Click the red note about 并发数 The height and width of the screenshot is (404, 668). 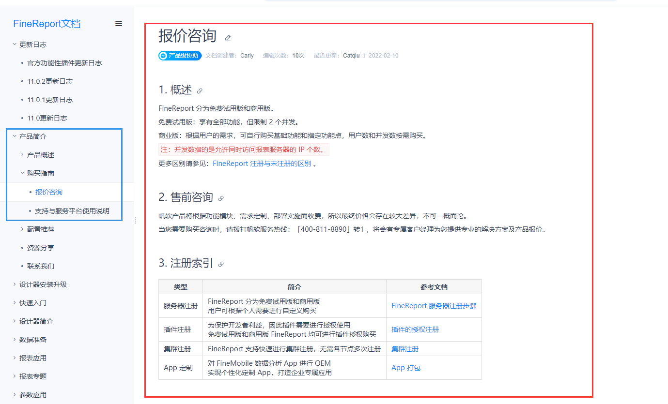click(x=244, y=150)
